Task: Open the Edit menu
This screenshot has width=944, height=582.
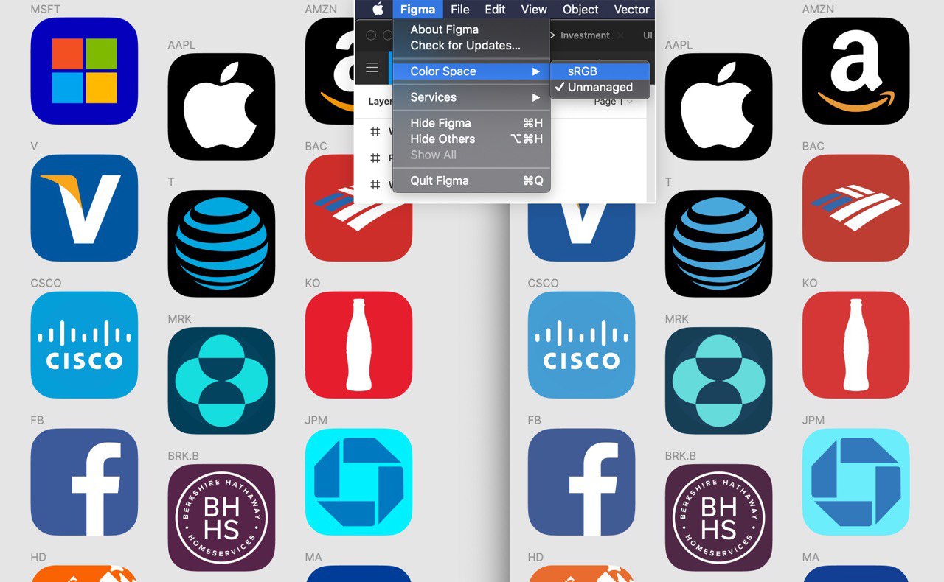Action: (495, 10)
